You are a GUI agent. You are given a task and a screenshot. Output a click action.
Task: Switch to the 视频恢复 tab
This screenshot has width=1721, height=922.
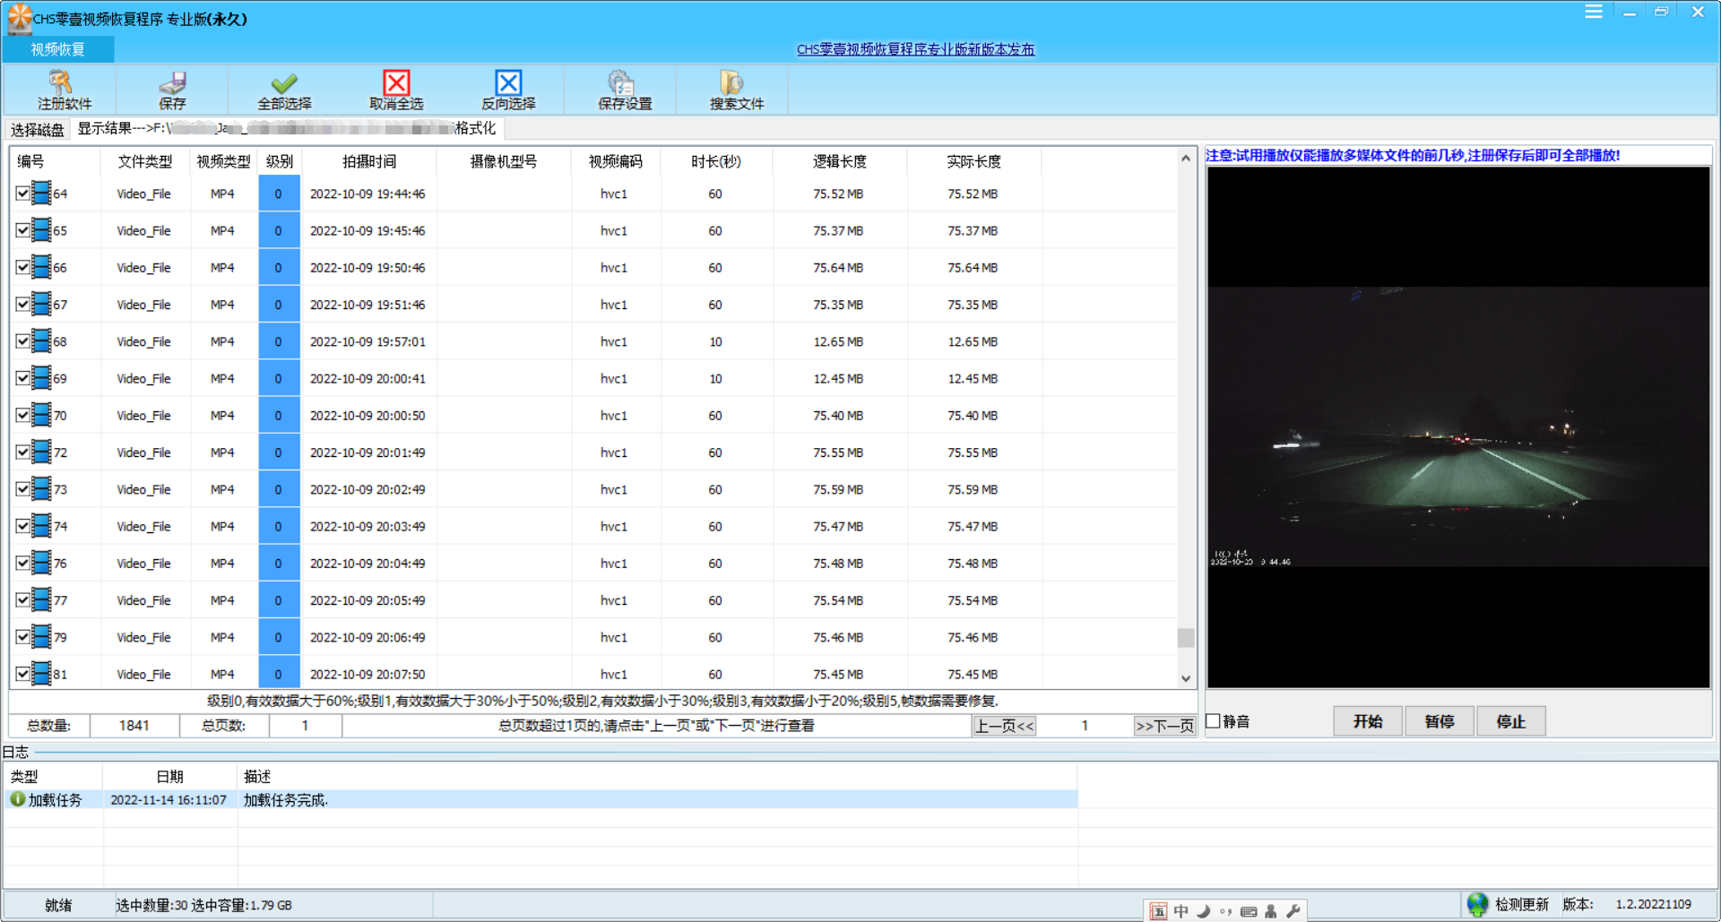pos(58,49)
